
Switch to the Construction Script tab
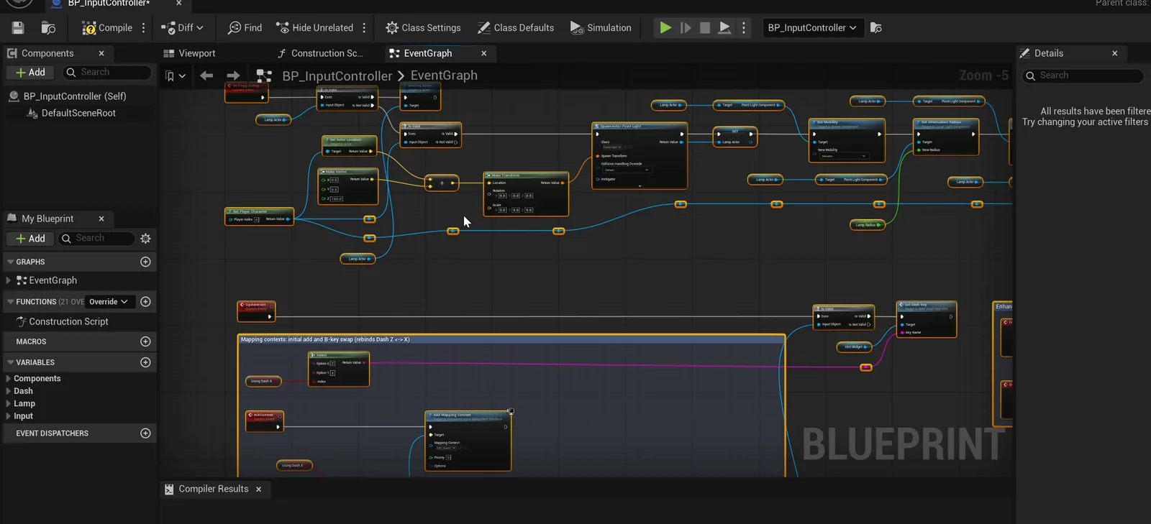click(320, 53)
